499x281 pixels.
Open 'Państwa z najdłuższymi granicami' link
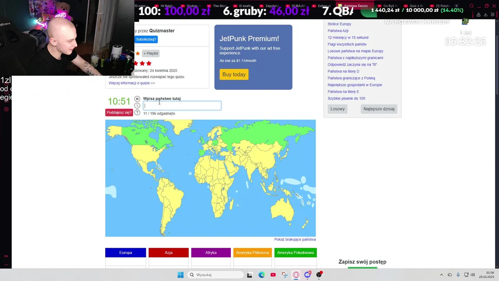tap(355, 58)
